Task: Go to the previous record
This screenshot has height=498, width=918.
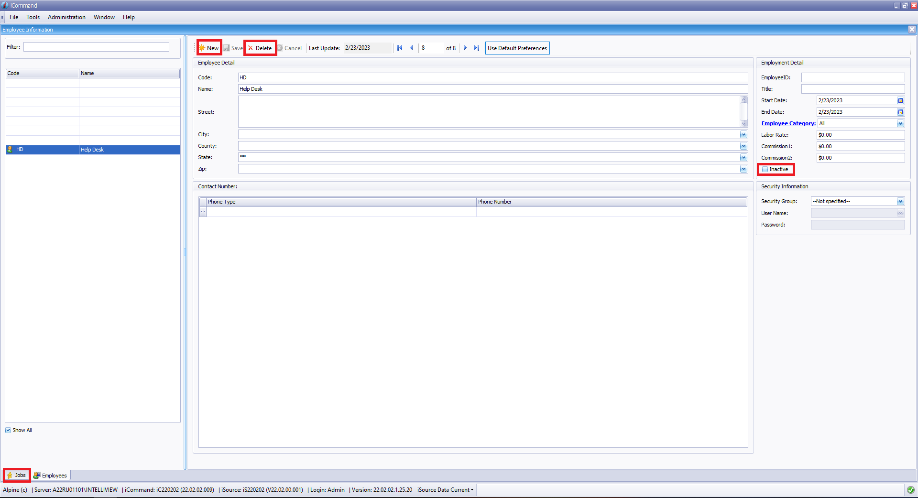Action: [x=411, y=48]
